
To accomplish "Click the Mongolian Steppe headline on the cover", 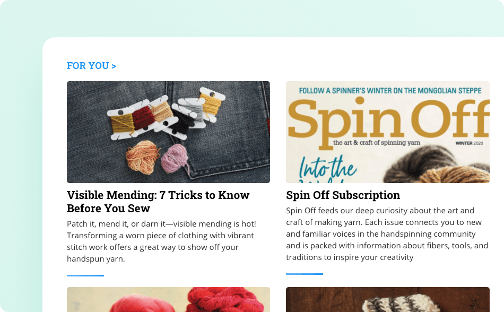I will click(390, 91).
